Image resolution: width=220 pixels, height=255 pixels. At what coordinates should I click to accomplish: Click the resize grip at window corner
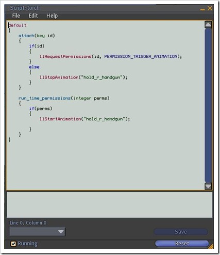211,246
